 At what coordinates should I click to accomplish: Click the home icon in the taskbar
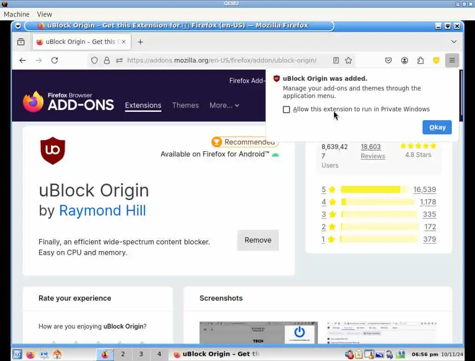point(57,354)
